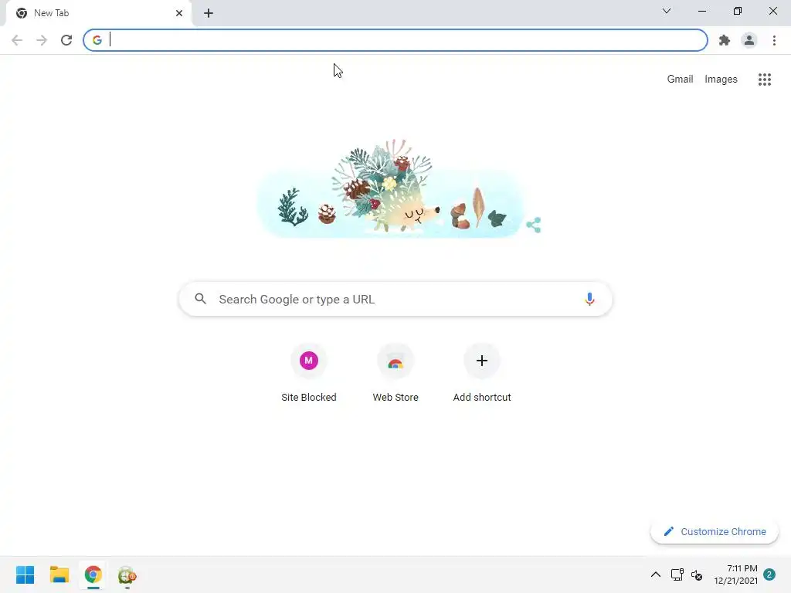791x593 pixels.
Task: Open the Chrome profile avatar
Action: tap(749, 40)
